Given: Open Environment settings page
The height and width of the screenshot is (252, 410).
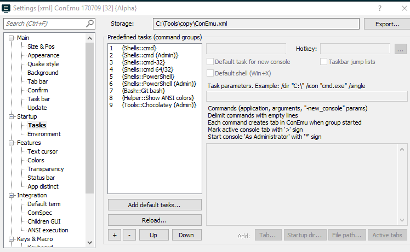Looking at the screenshot, I should (44, 134).
